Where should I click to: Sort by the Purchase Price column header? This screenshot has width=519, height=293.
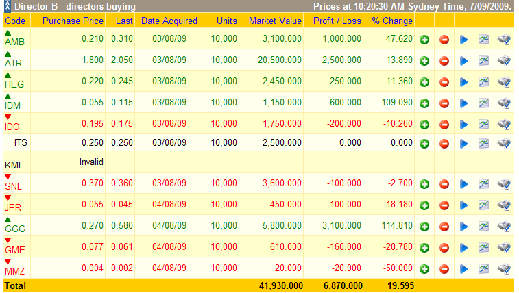[x=73, y=21]
